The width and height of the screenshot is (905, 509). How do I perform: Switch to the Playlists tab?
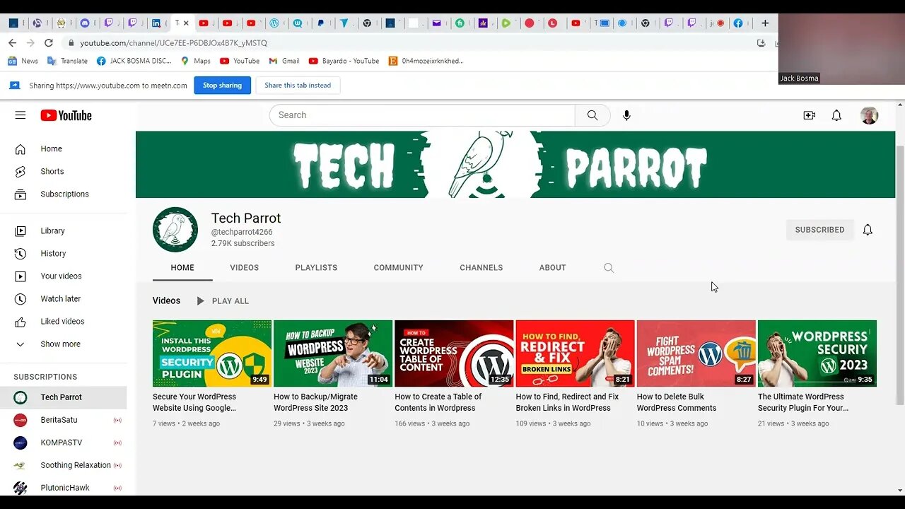click(316, 268)
